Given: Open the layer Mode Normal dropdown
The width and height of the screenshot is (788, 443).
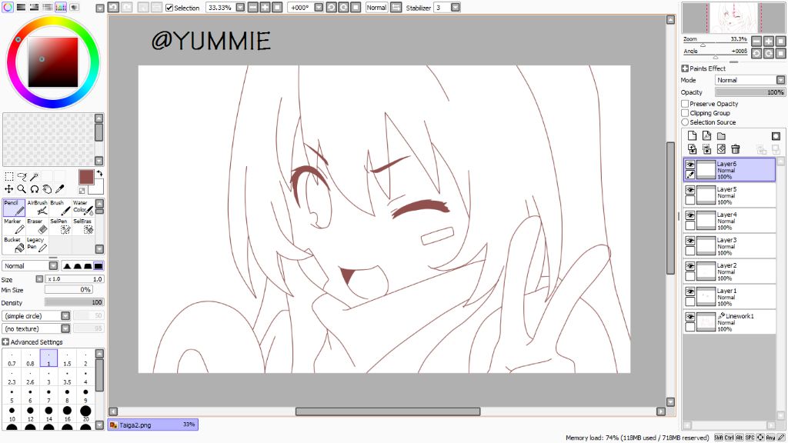Looking at the screenshot, I should point(780,80).
